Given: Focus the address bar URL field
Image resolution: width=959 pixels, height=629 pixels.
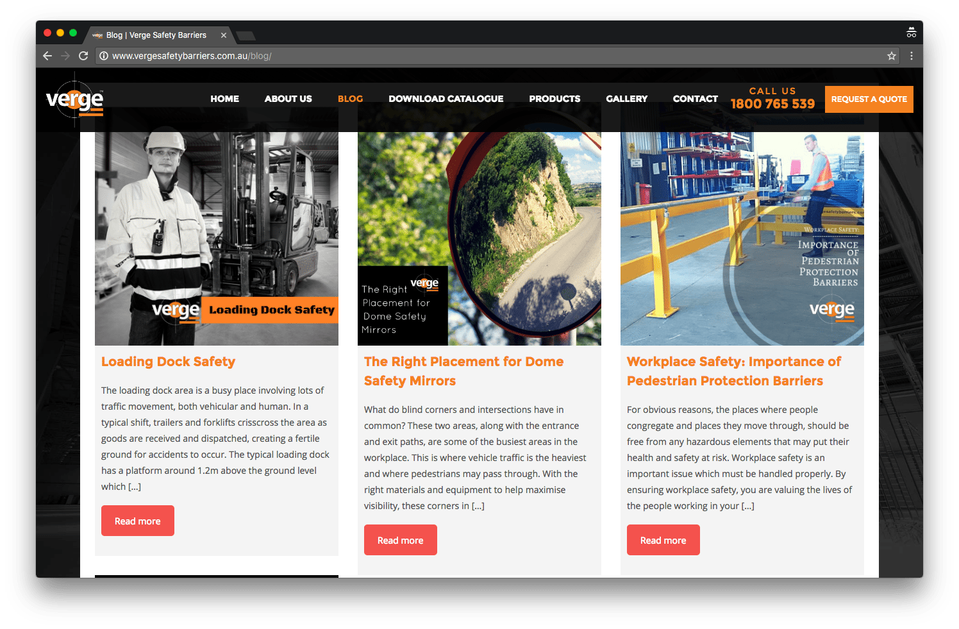Looking at the screenshot, I should [497, 56].
